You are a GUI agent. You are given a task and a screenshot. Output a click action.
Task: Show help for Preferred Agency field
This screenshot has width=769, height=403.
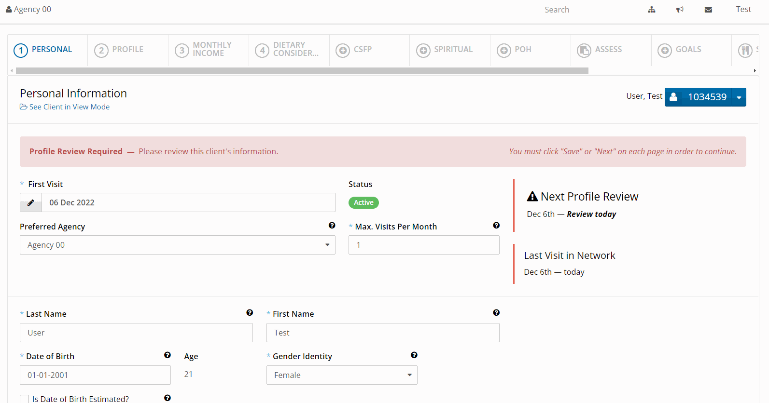pos(332,226)
